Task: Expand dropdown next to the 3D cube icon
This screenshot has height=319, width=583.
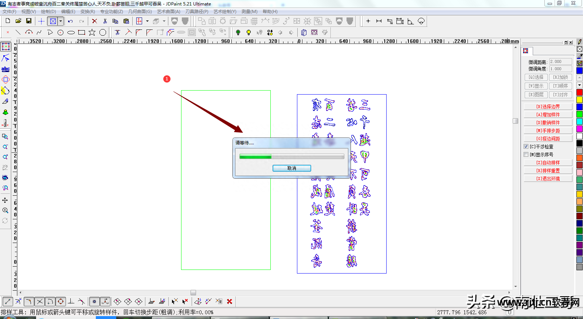Action: (x=164, y=21)
